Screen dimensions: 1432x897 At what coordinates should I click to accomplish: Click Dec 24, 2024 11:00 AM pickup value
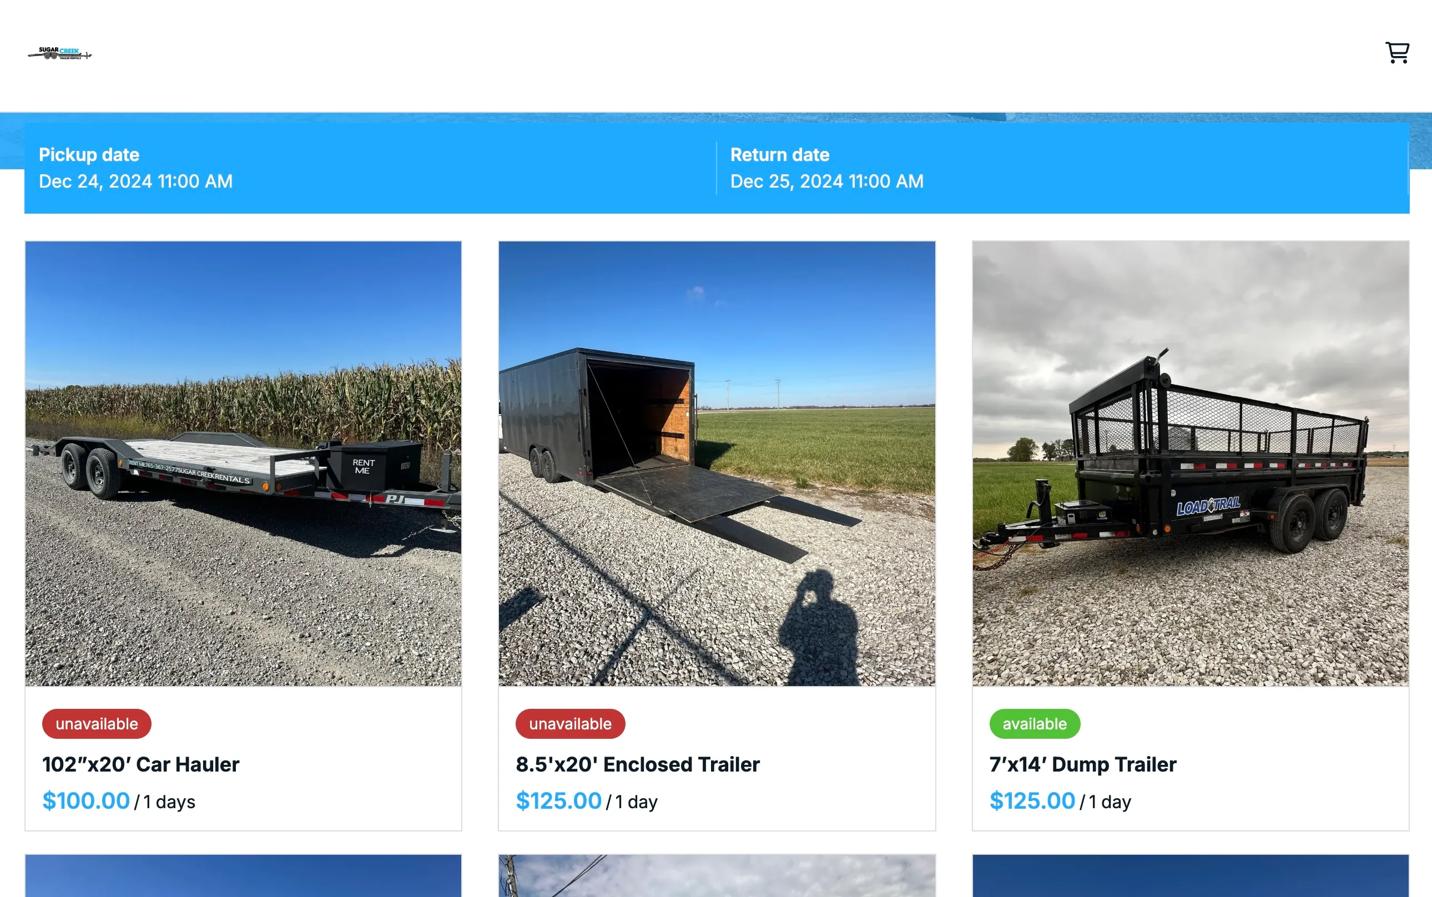click(x=136, y=181)
